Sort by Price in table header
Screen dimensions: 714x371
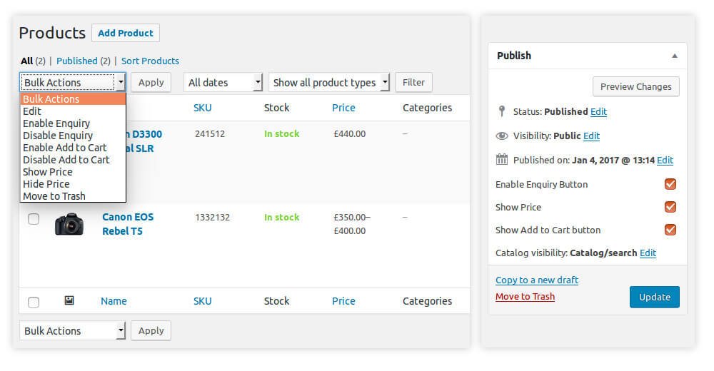[x=343, y=108]
